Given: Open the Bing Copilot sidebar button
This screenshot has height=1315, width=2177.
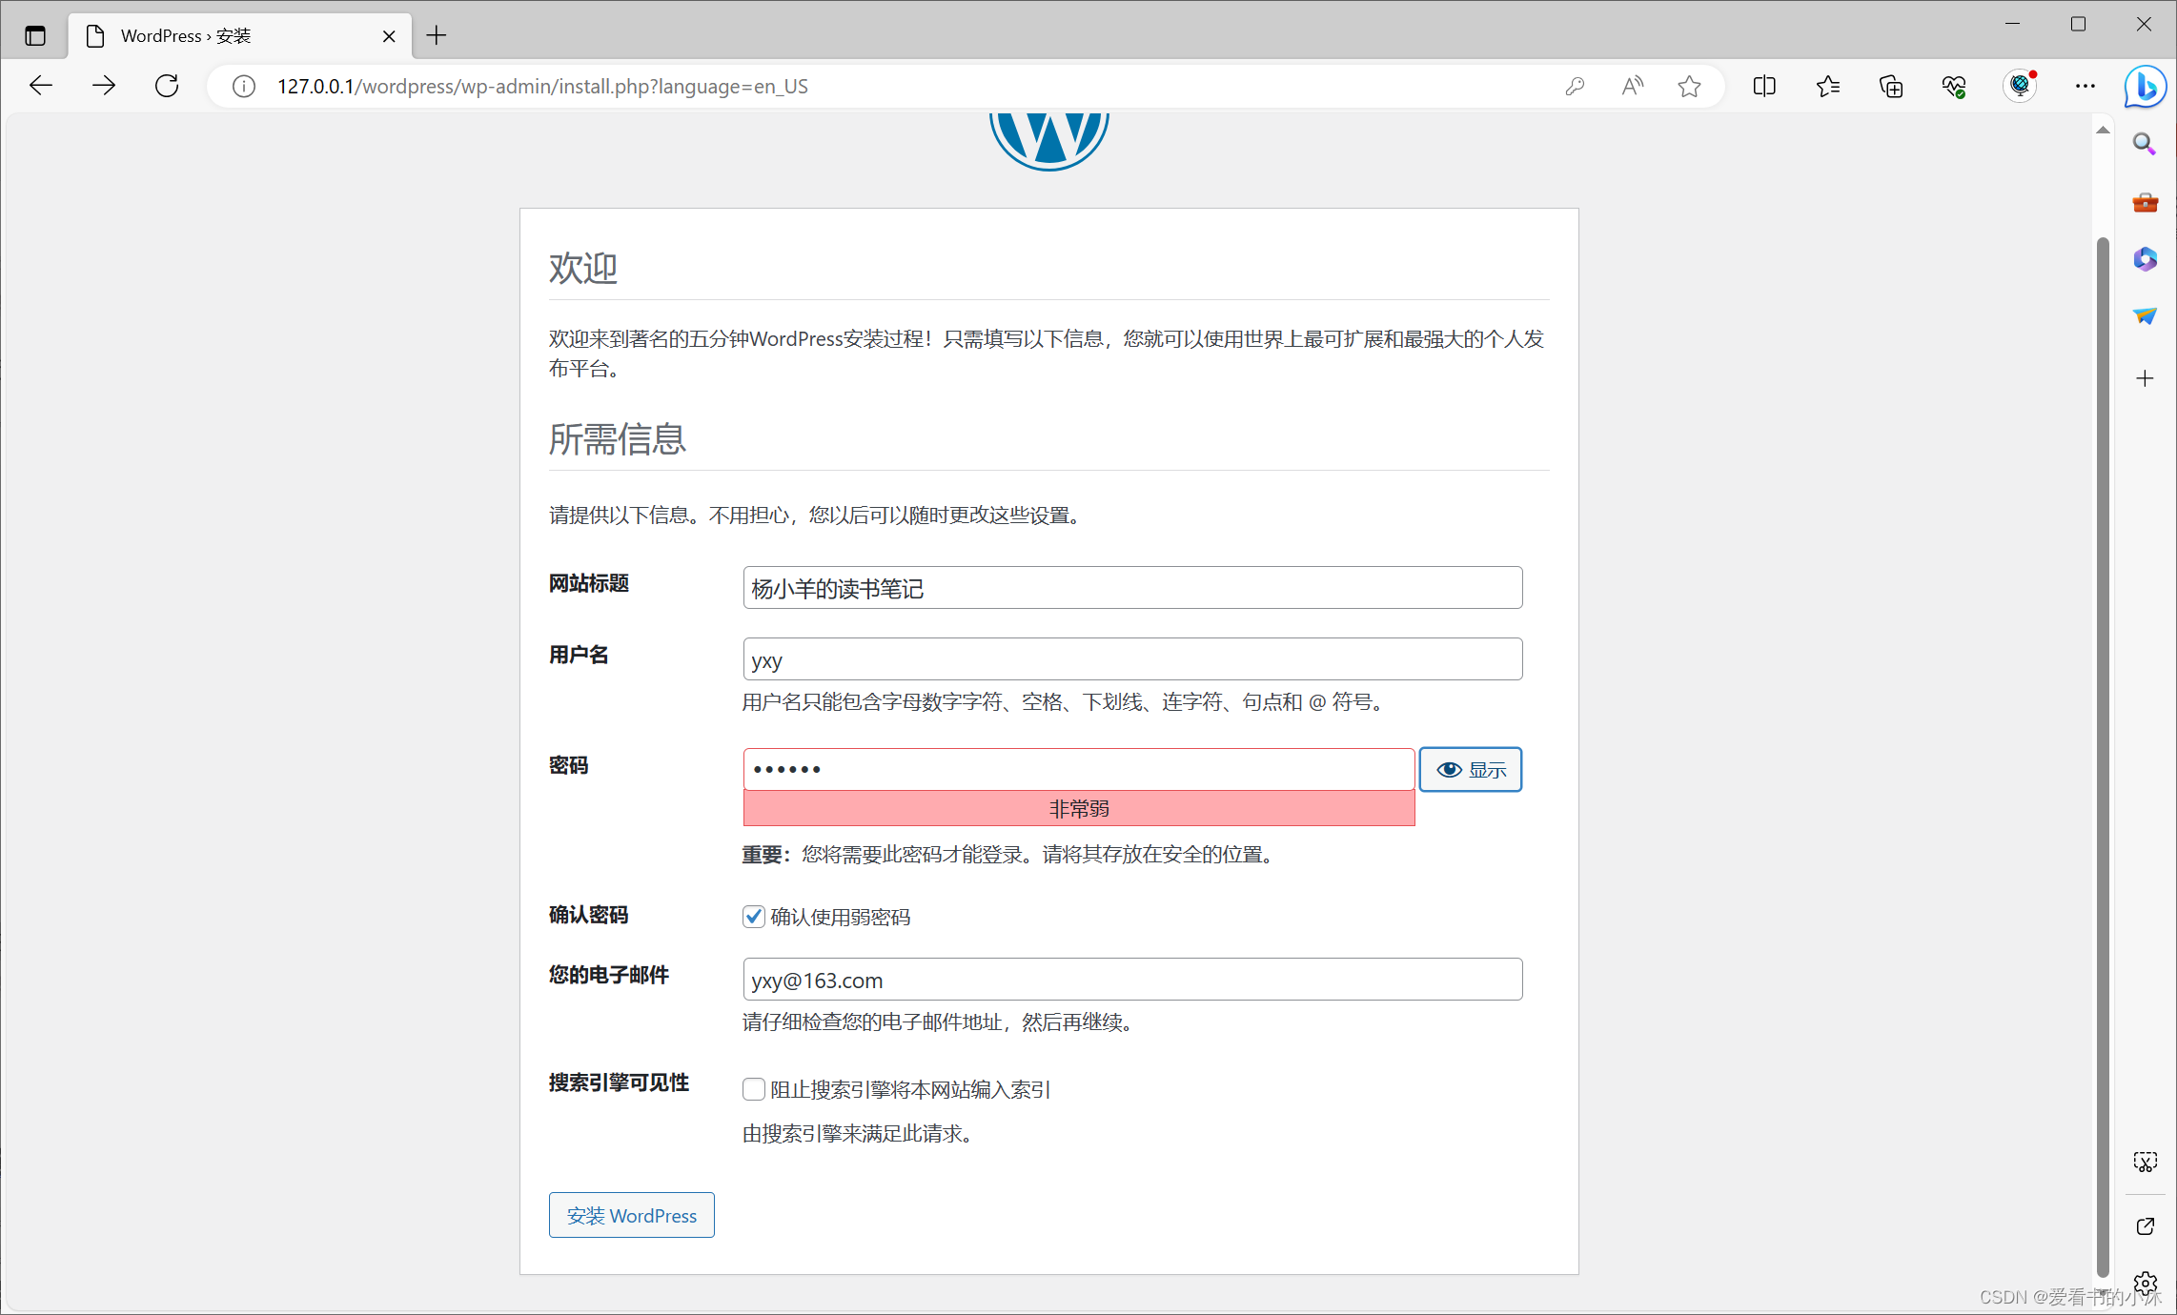Looking at the screenshot, I should click(2145, 87).
